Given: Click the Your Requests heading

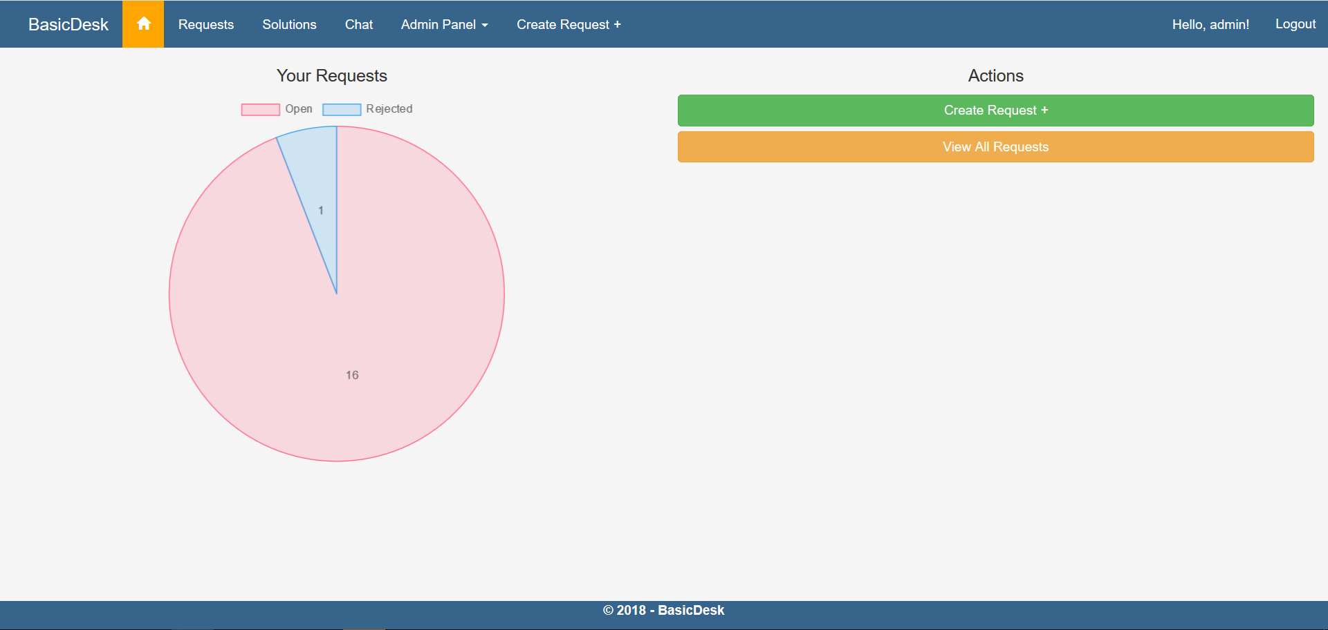Looking at the screenshot, I should [x=332, y=76].
